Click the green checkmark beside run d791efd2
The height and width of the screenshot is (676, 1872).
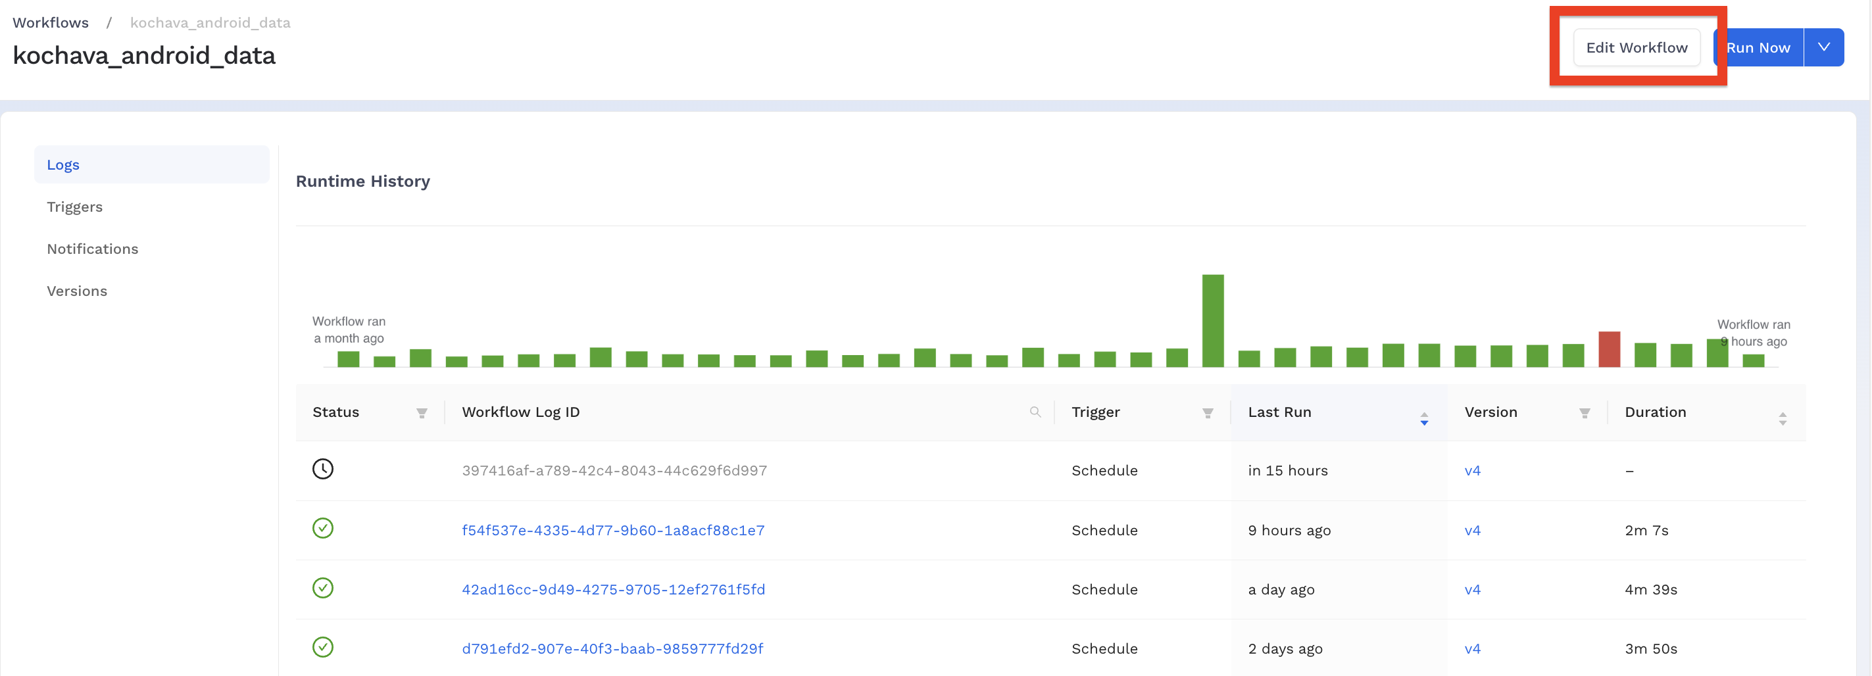click(323, 648)
